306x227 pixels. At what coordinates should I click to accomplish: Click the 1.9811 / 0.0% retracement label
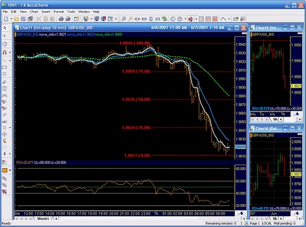point(137,156)
